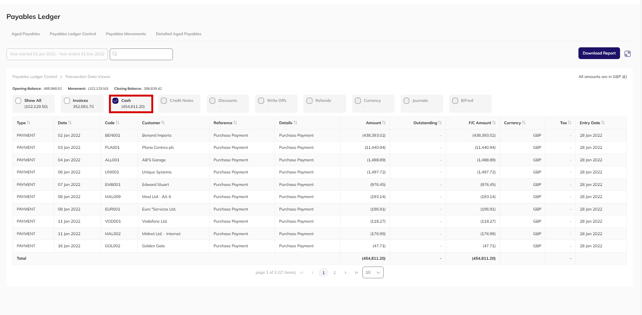
Task: Sort by Date column arrows
Action: 70,123
